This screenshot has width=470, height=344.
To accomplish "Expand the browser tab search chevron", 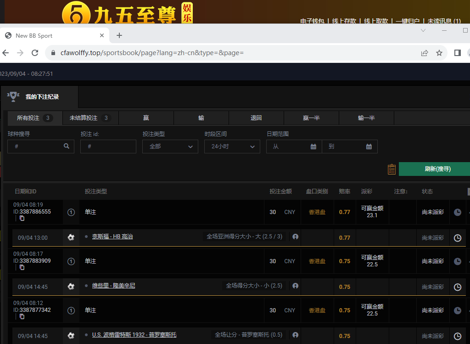I will point(423,30).
